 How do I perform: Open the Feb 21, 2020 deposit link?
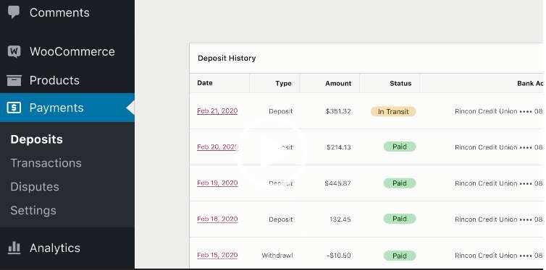coord(217,111)
